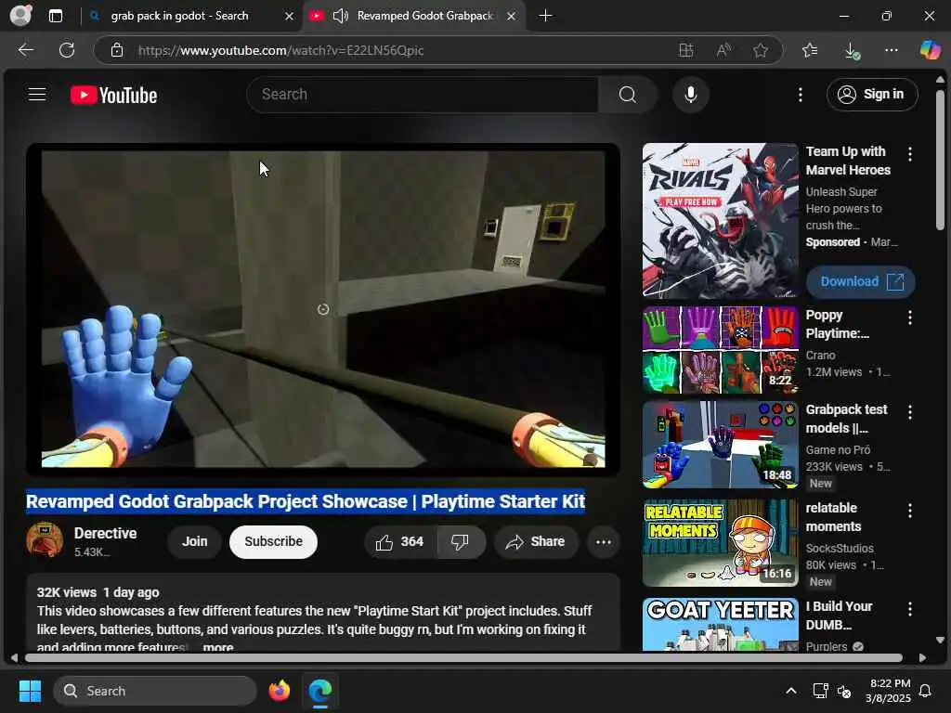Image resolution: width=951 pixels, height=713 pixels.
Task: Open the Favorites list icon in toolbar
Action: pyautogui.click(x=810, y=50)
